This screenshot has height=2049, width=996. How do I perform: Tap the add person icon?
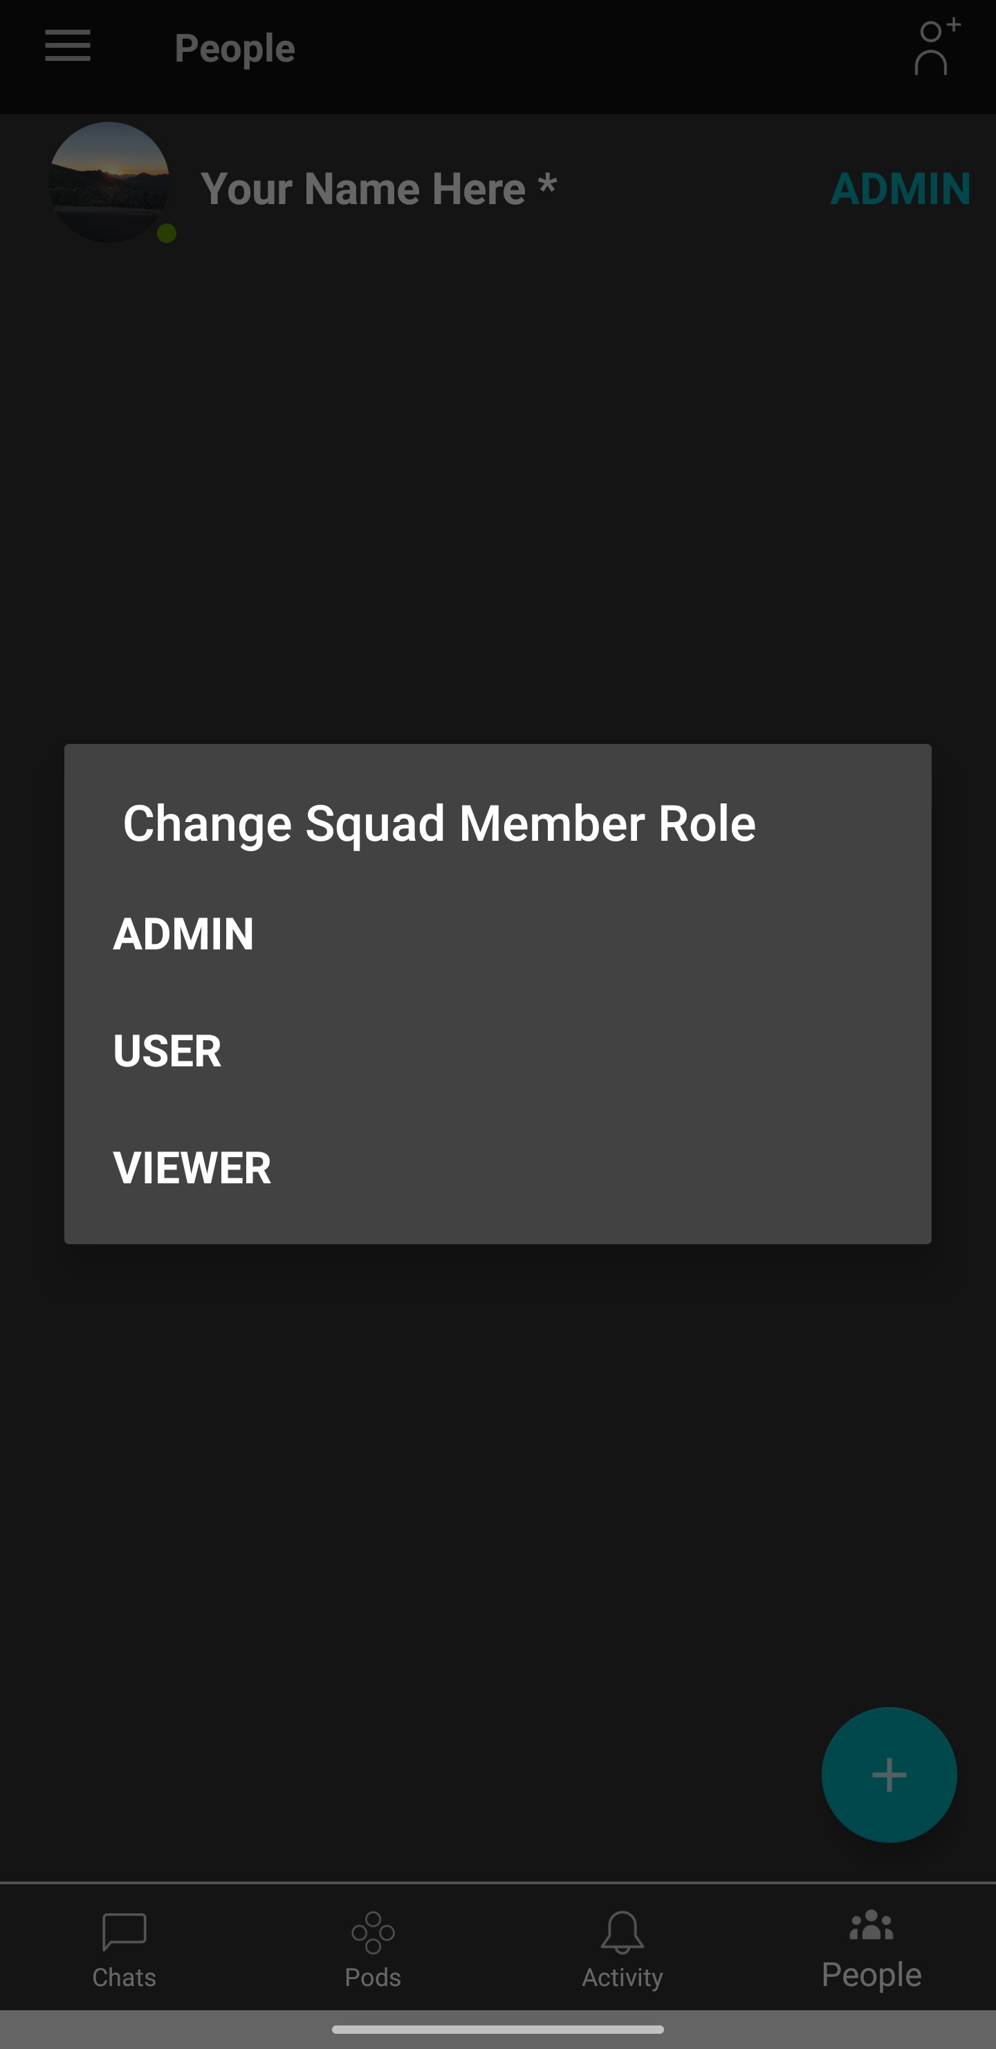[x=936, y=48]
